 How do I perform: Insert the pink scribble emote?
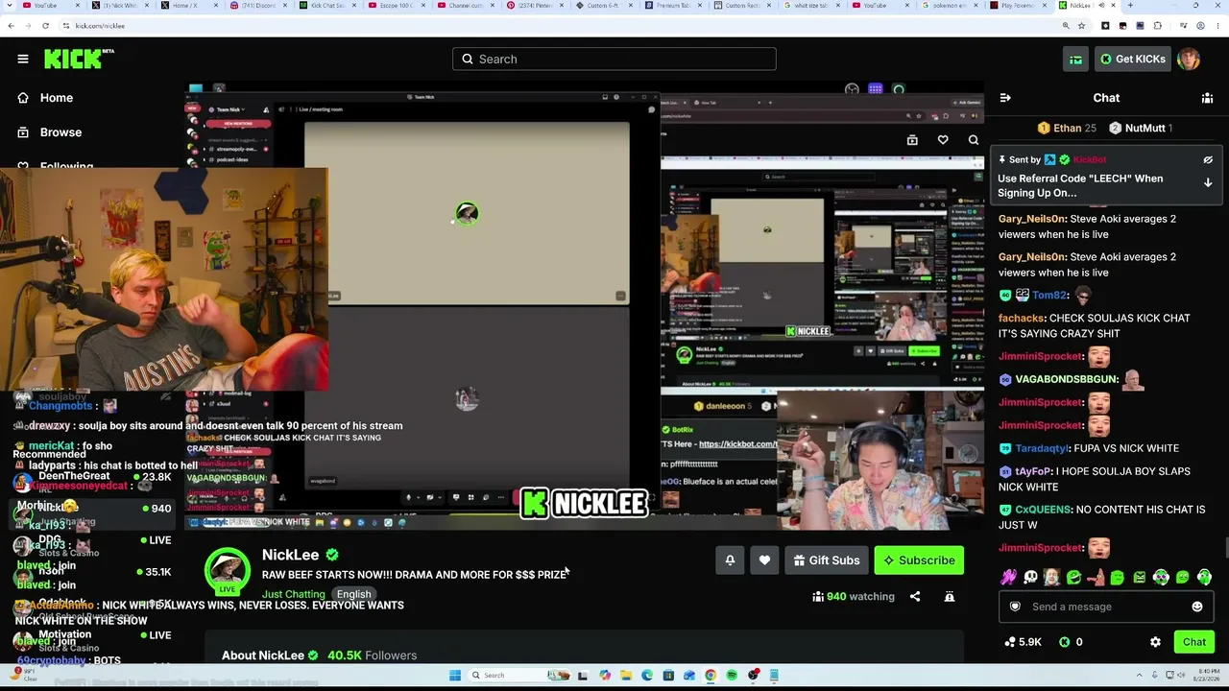point(1008,578)
